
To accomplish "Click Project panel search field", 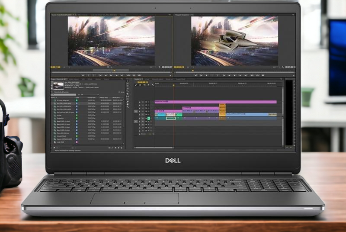I will [x=64, y=94].
